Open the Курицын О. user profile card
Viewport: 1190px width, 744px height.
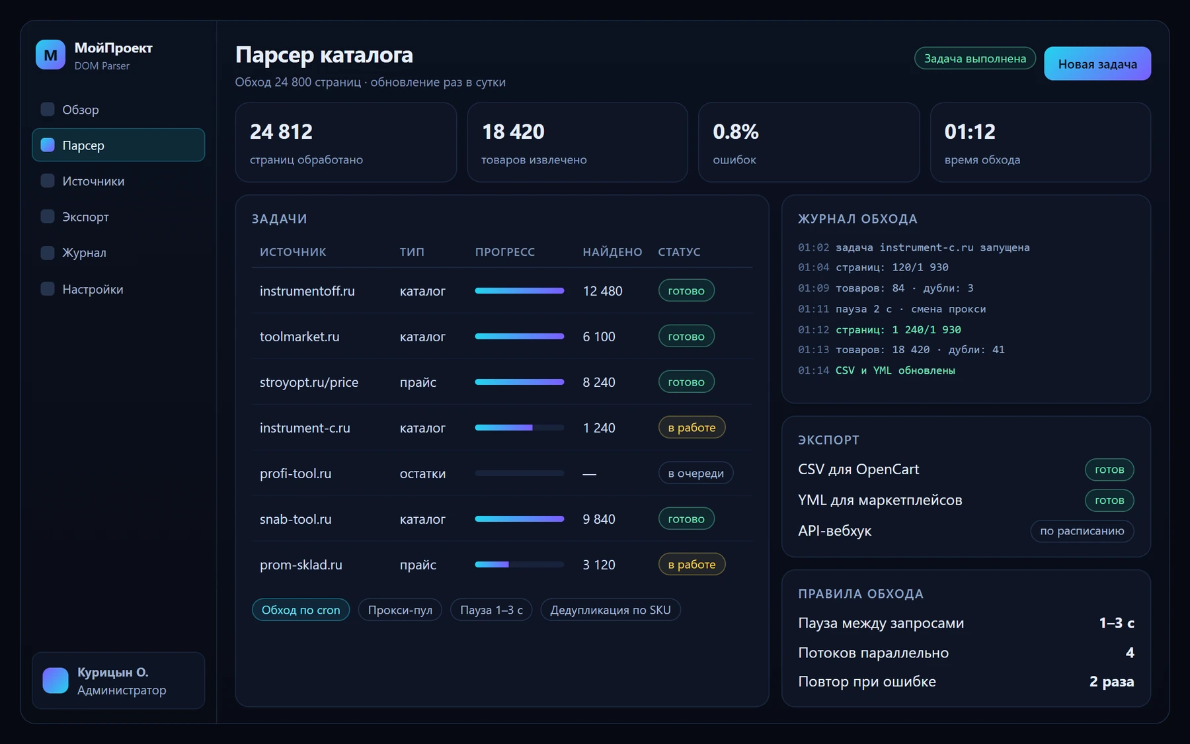(118, 681)
